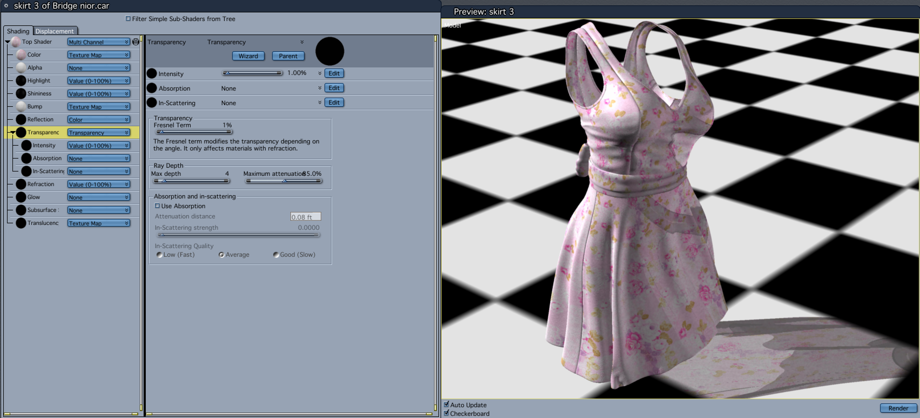920x418 pixels.
Task: Click the Alpha channel preview sphere
Action: (x=21, y=67)
